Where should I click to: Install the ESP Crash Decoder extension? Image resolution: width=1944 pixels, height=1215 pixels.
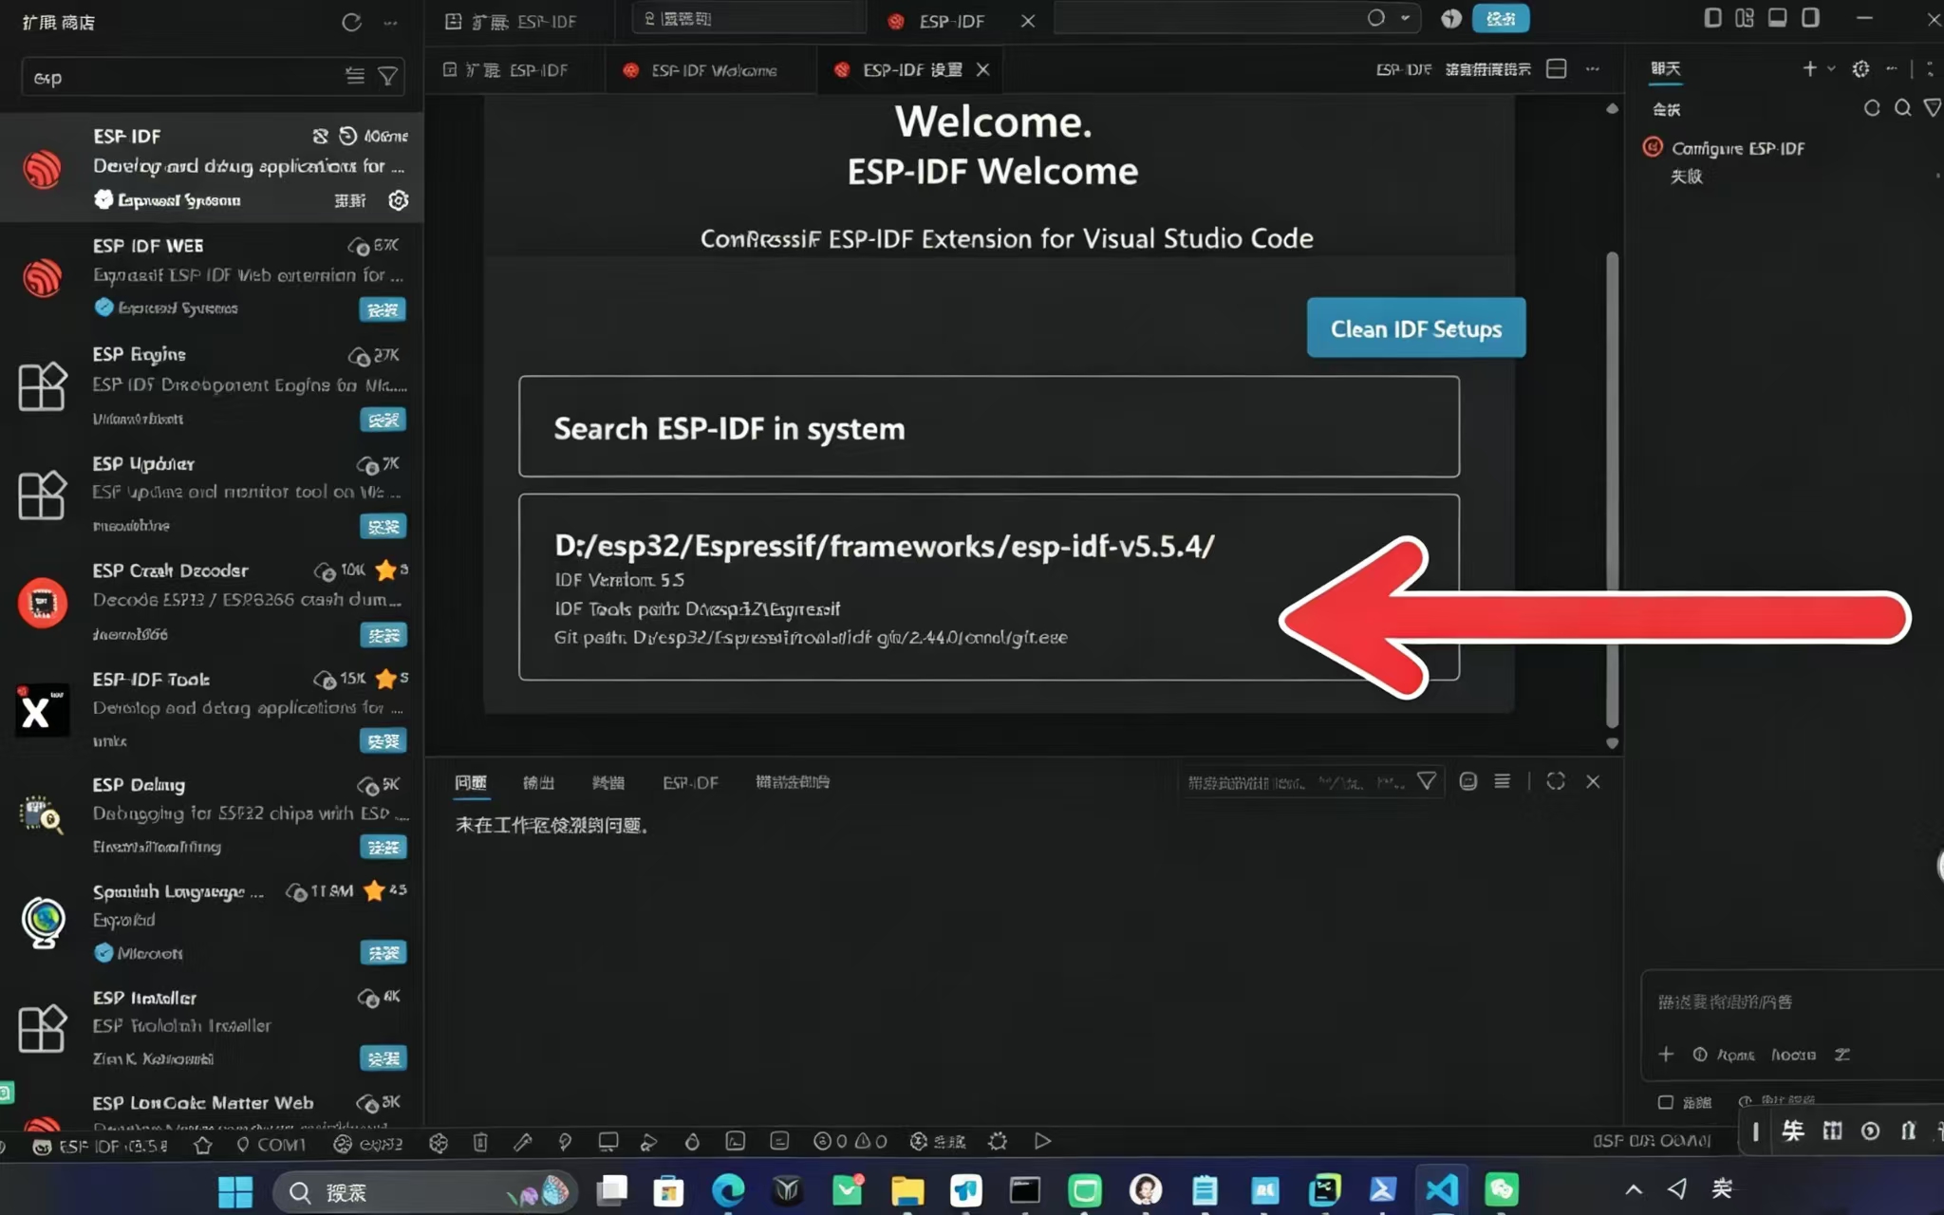[383, 635]
